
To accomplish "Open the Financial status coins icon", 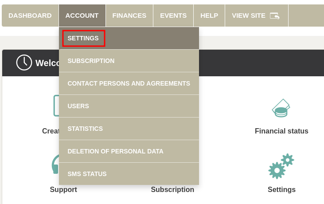I will pos(281,108).
